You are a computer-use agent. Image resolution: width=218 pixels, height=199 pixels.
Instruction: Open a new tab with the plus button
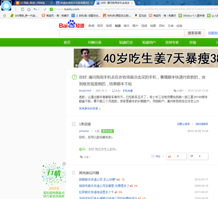(x=139, y=3)
